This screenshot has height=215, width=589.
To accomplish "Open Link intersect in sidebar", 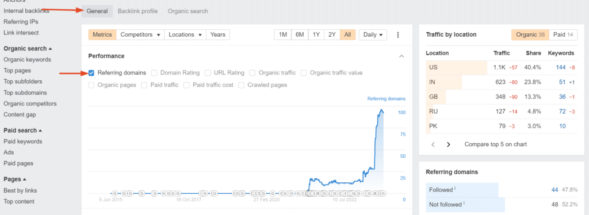I will coord(21,33).
